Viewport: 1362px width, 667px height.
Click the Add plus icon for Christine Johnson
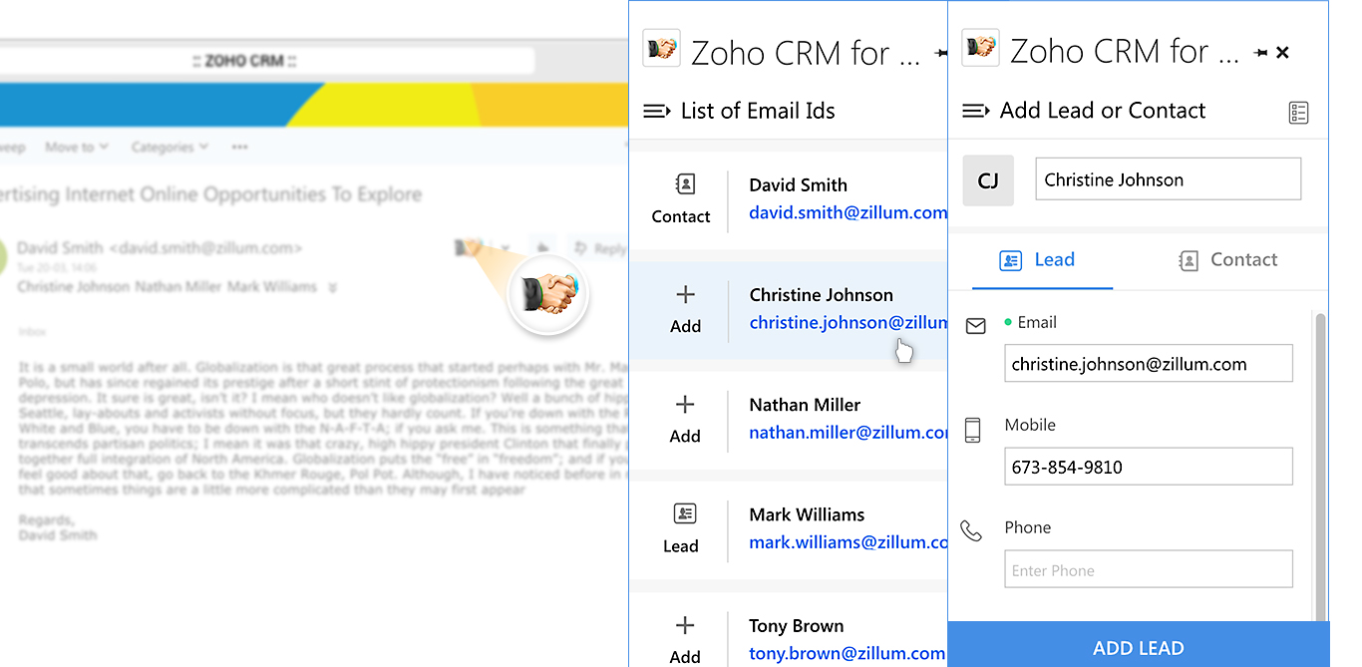point(685,295)
